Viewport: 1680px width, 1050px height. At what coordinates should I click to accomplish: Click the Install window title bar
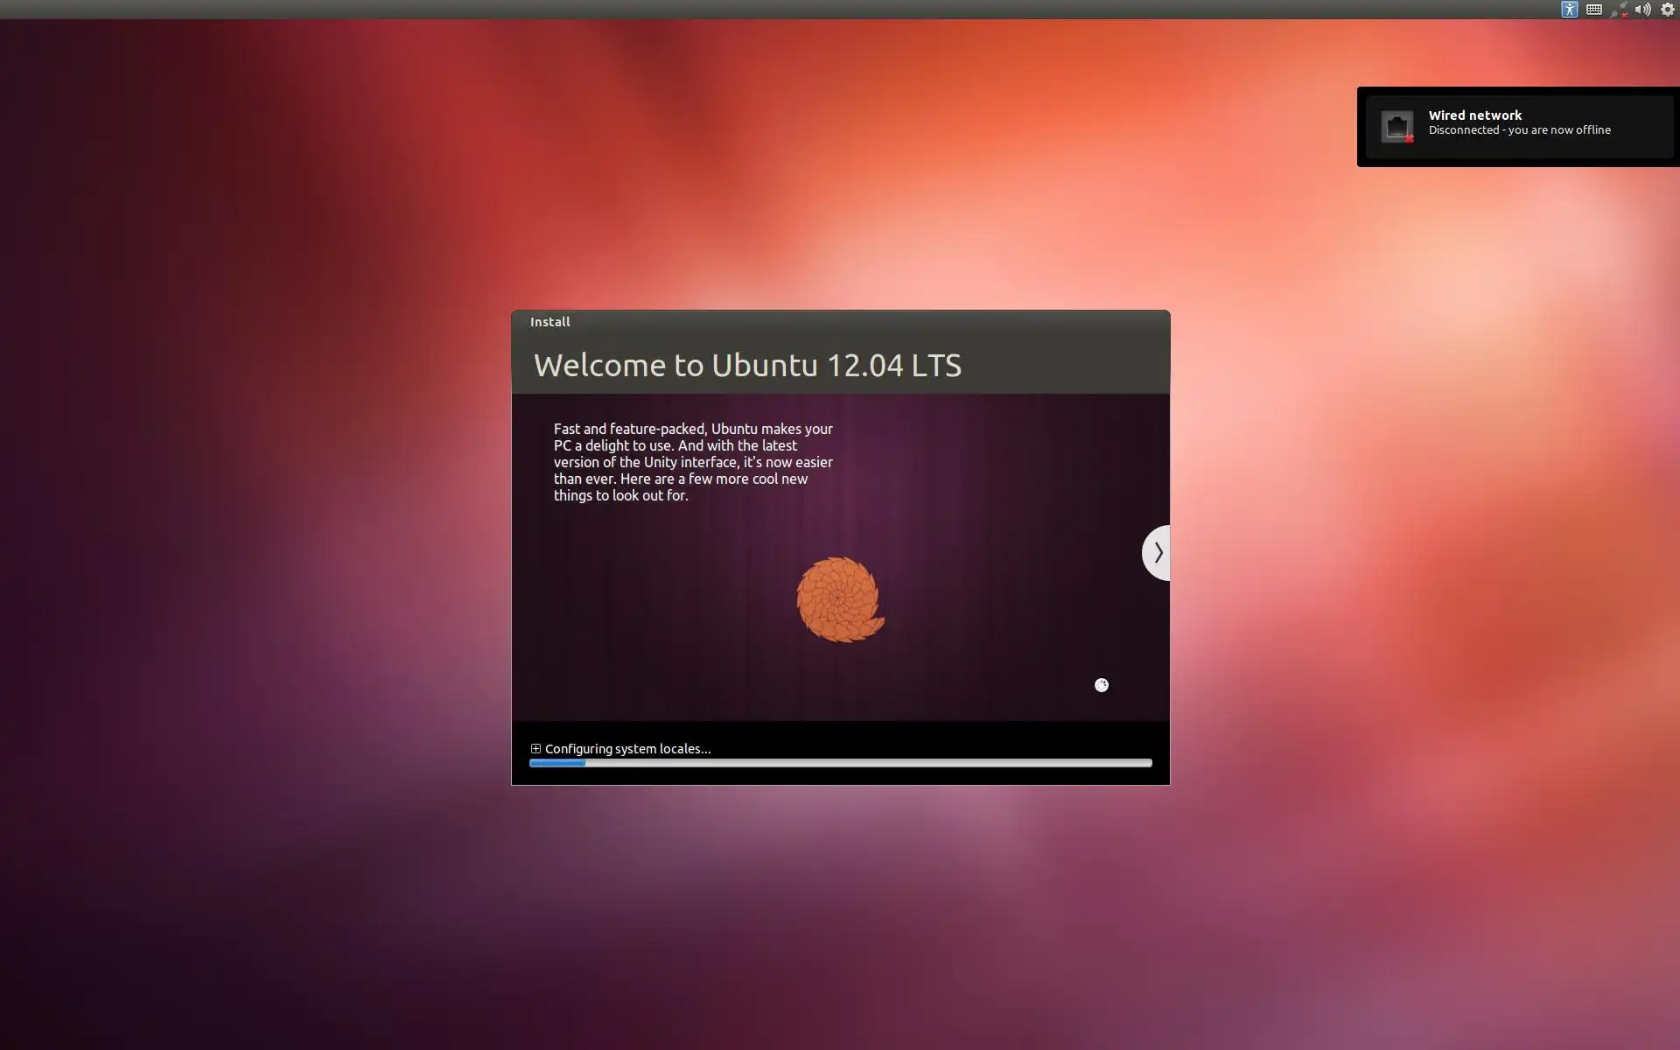coord(840,322)
